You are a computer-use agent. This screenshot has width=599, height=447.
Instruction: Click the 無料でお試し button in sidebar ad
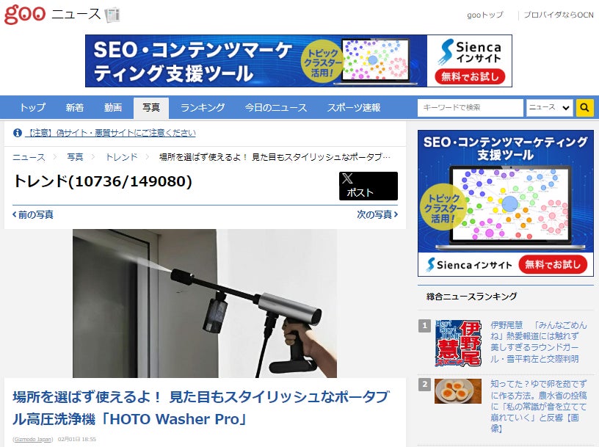pos(553,264)
